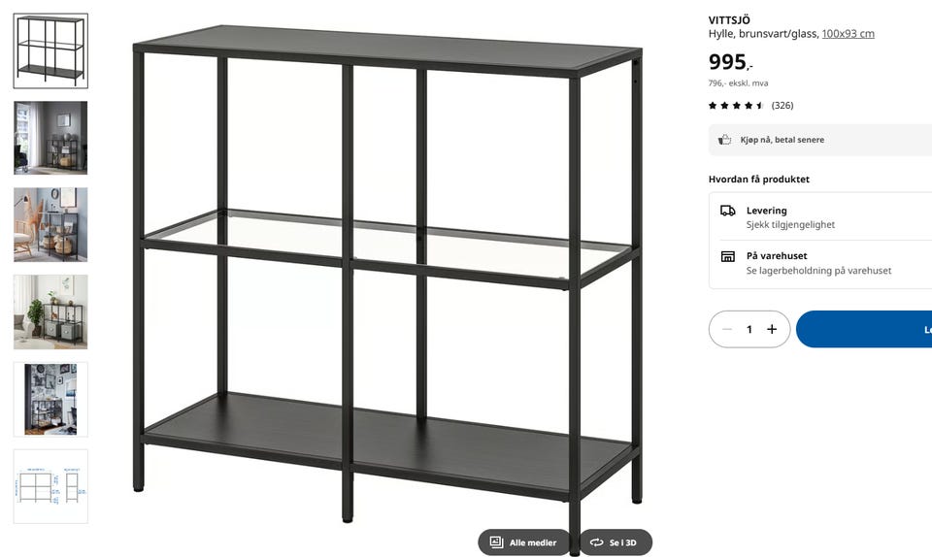
Task: Open the star rating reviews
Action: (x=750, y=105)
